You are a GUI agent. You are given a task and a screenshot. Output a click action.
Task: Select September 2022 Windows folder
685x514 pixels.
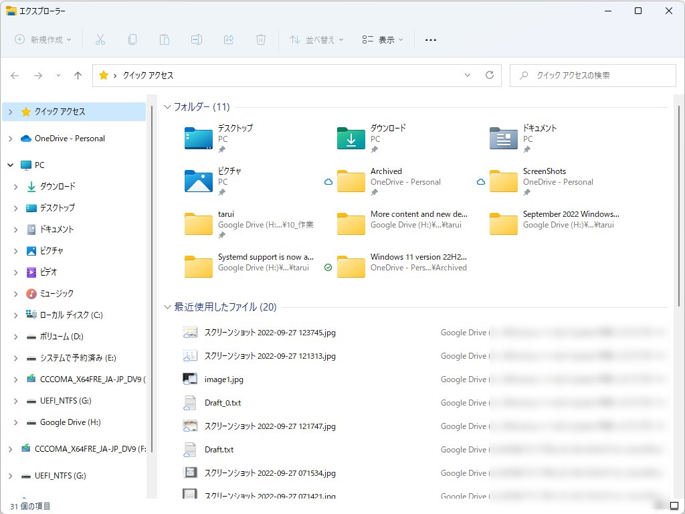pos(555,224)
